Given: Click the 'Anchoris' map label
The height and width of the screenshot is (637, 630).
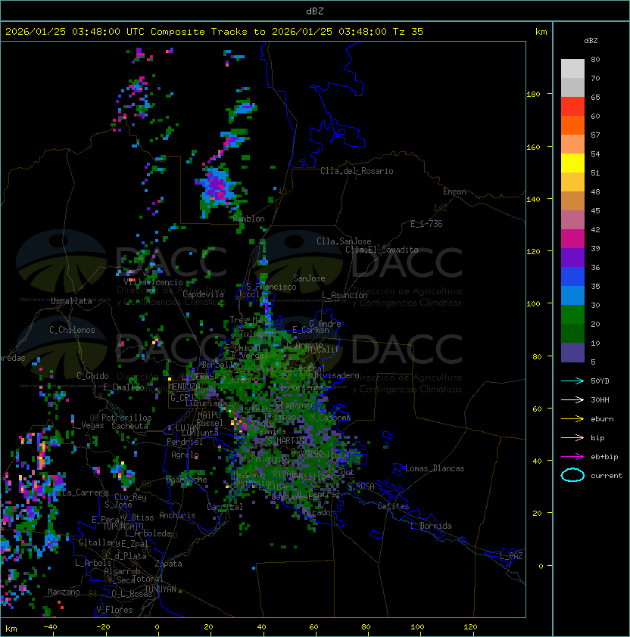Looking at the screenshot, I should [x=177, y=515].
